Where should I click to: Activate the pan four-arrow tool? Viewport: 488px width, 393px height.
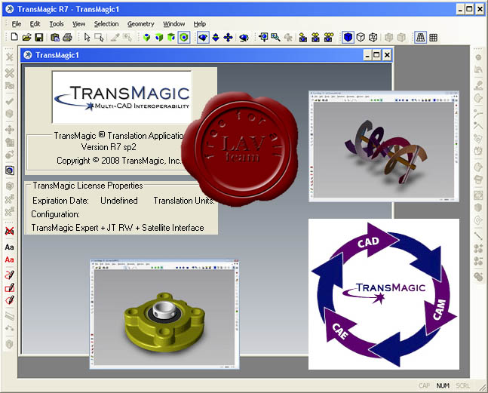(228, 38)
